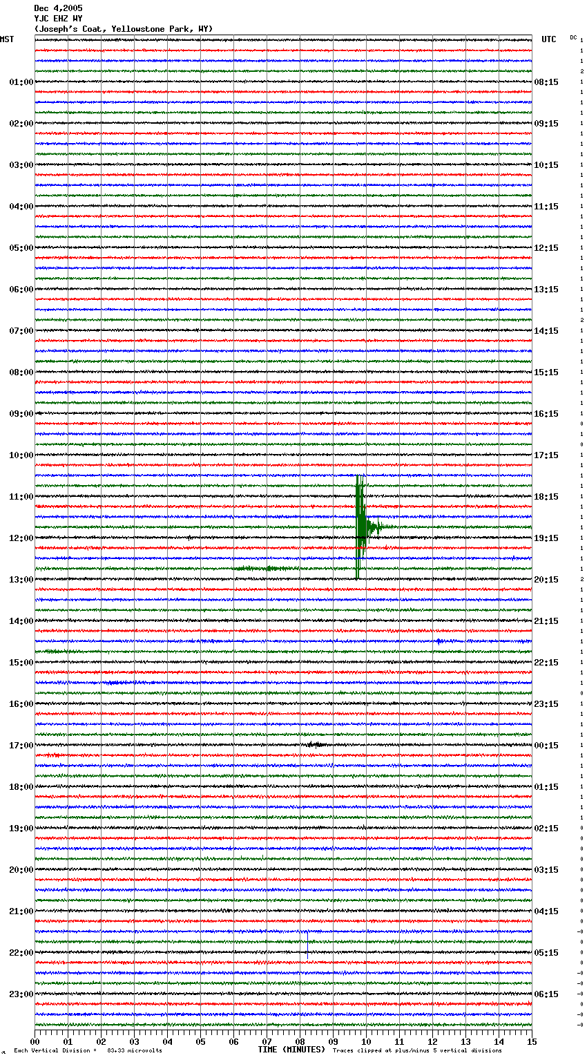587x1060 pixels.
Task: Click the "07:00" MST hour label
Action: 21,331
